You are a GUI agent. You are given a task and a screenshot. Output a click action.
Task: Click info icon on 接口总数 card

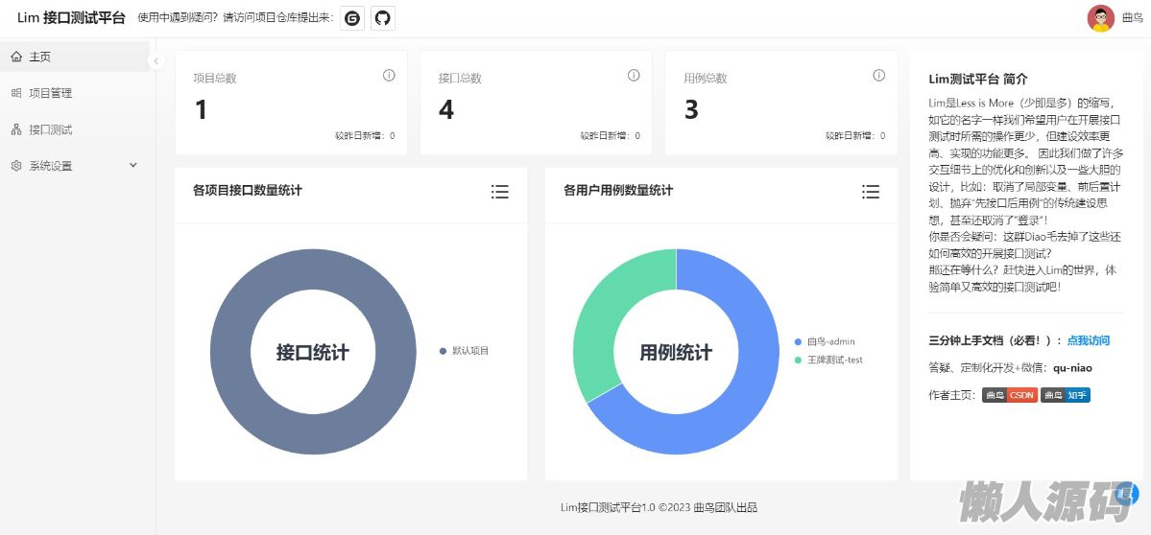point(634,76)
